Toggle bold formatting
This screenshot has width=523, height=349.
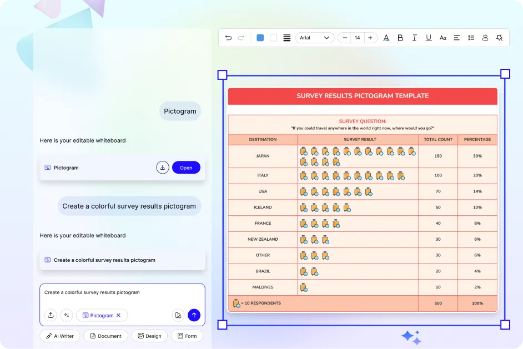400,38
